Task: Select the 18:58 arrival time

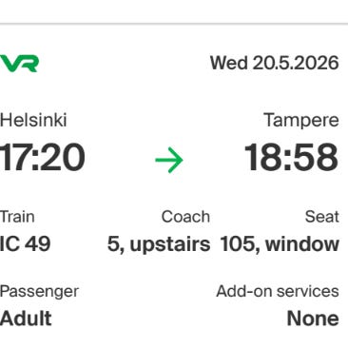Action: [291, 158]
